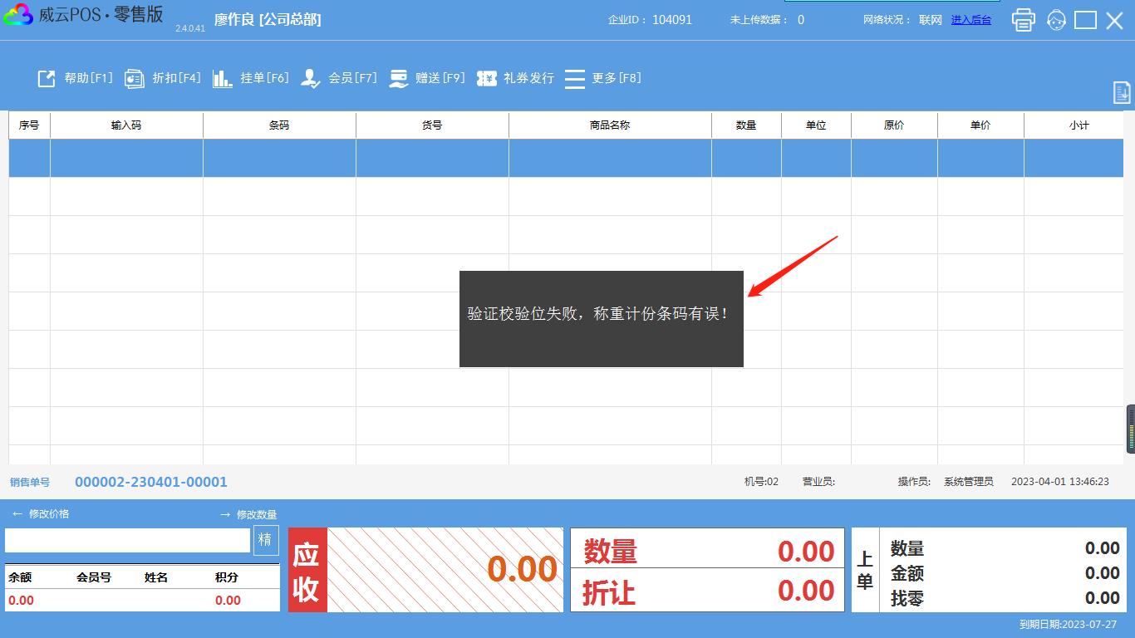Open the Discount [F4] function

pos(135,78)
